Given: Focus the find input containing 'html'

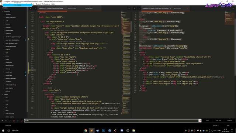Looking at the screenshot, I should 111,121.
